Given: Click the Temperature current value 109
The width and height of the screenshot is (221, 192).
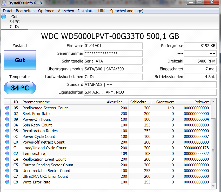Looking at the screenshot, I should pyautogui.click(x=124, y=153).
